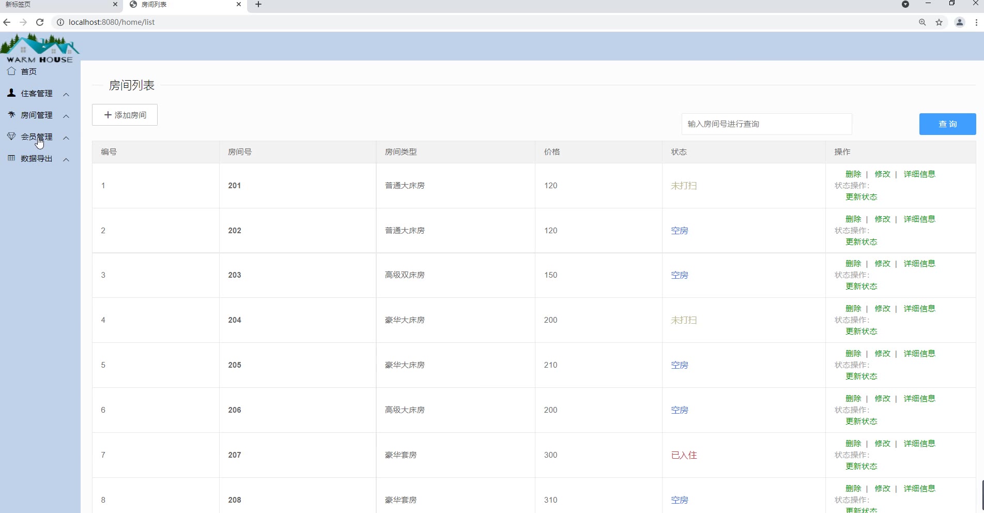The image size is (984, 513).
Task: Switch to the 新标签页 browser tab
Action: pos(57,5)
